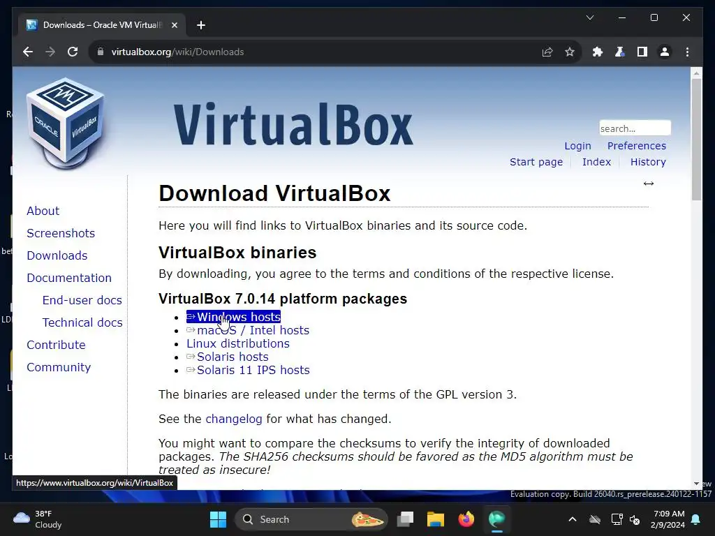This screenshot has height=536, width=715.
Task: Open the tab search chevron
Action: 589,17
